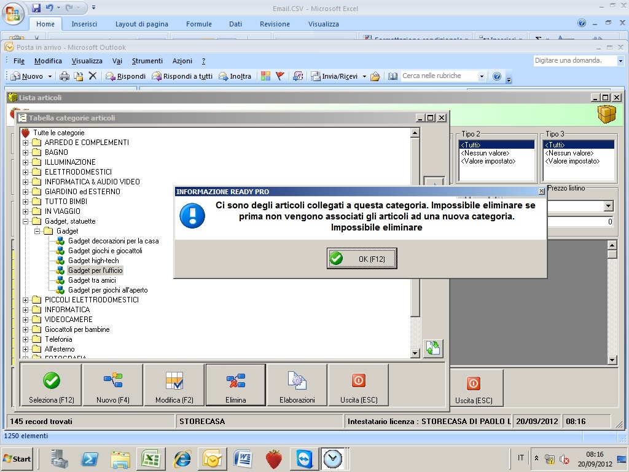Collapse the Gadget subfolder

(x=37, y=231)
